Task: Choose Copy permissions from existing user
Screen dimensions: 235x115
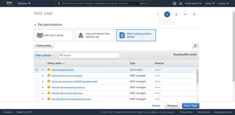Action: coord(95,35)
